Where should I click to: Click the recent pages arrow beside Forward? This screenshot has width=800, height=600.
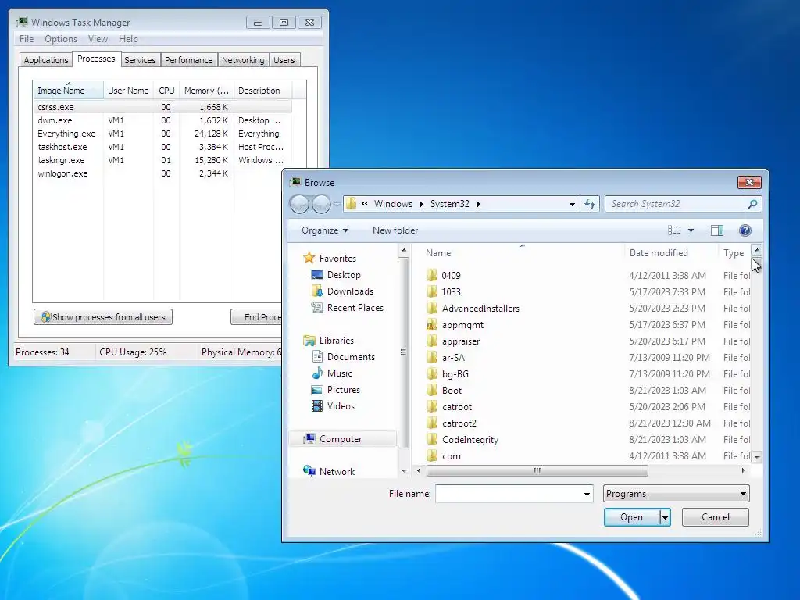[x=337, y=204]
